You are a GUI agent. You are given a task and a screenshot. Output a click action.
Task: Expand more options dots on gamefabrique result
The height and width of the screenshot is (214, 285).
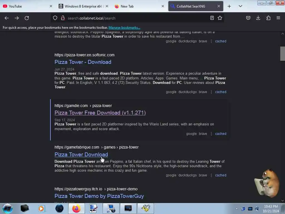click(x=211, y=176)
